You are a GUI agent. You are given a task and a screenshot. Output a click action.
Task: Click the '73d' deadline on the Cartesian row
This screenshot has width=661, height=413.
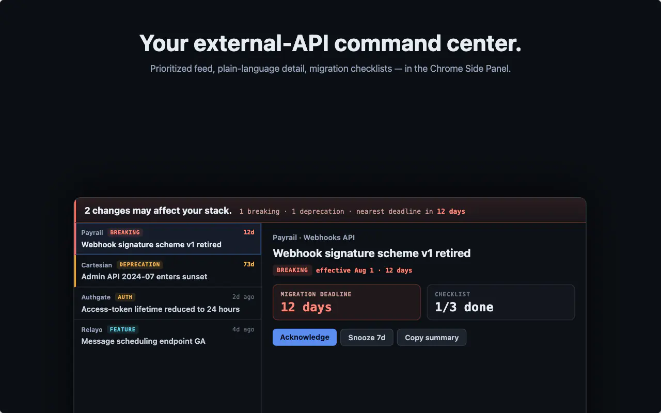[249, 264]
